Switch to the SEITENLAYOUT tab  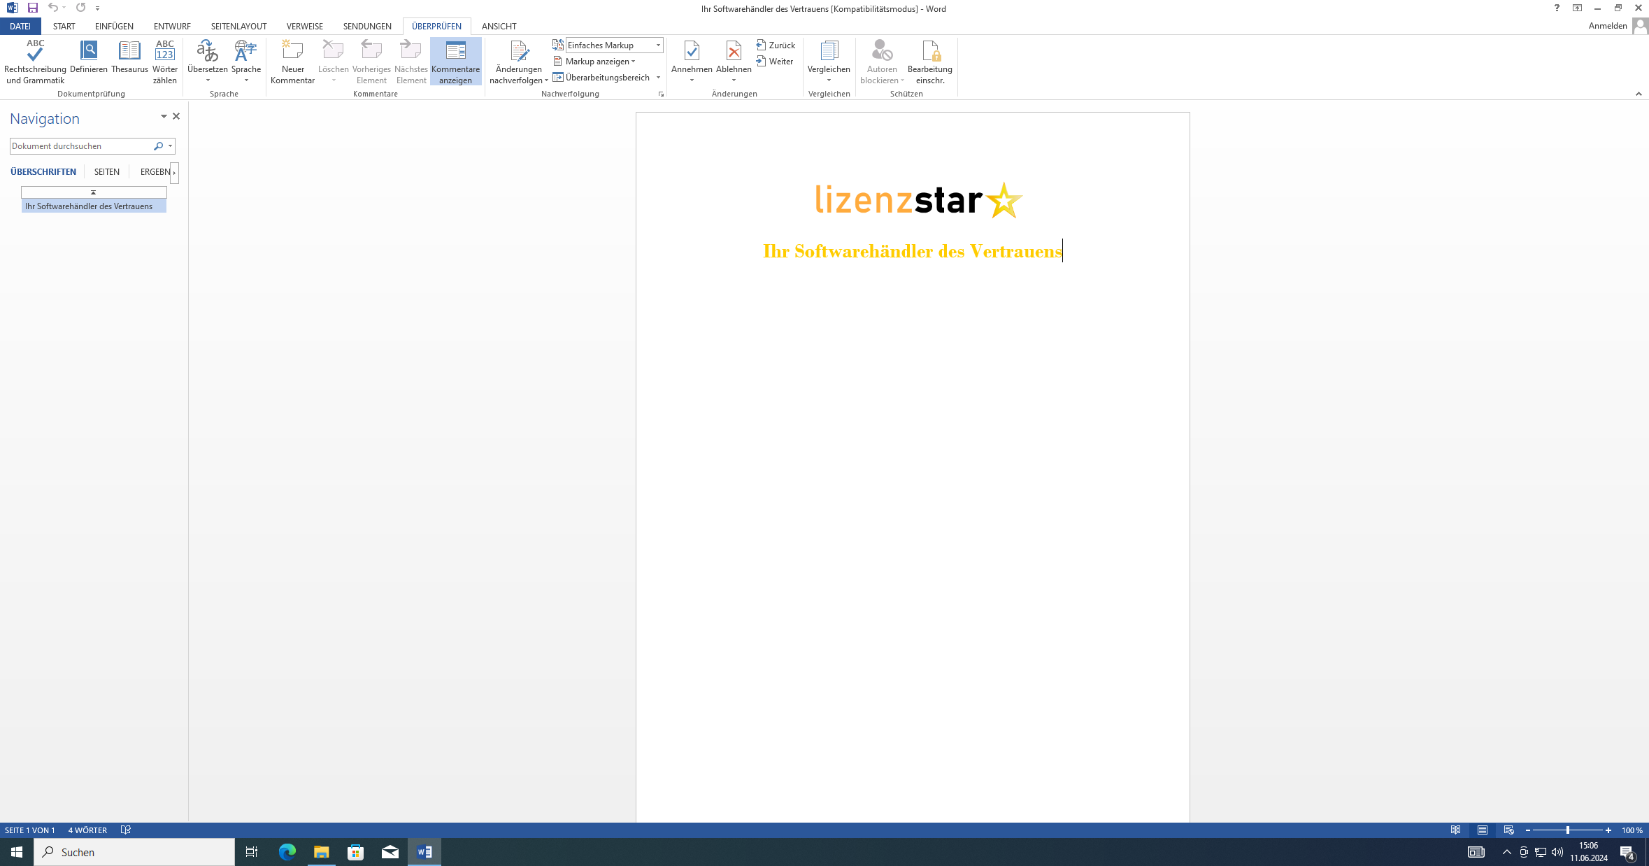[x=238, y=26]
